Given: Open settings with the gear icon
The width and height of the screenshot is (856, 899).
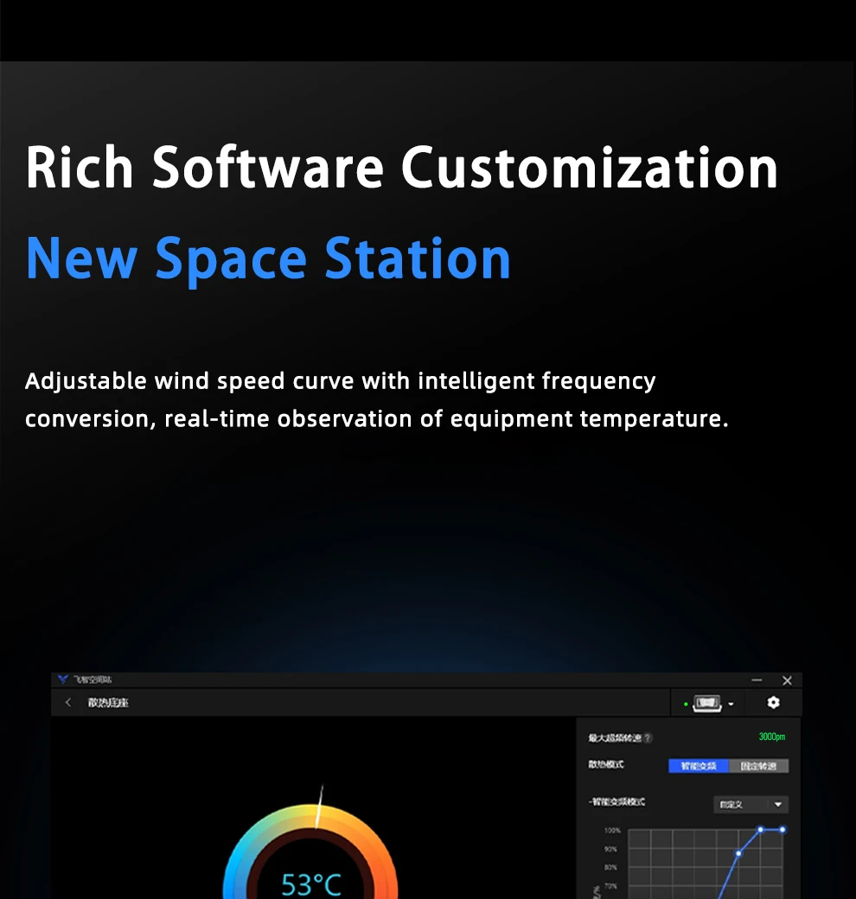Looking at the screenshot, I should pos(774,702).
